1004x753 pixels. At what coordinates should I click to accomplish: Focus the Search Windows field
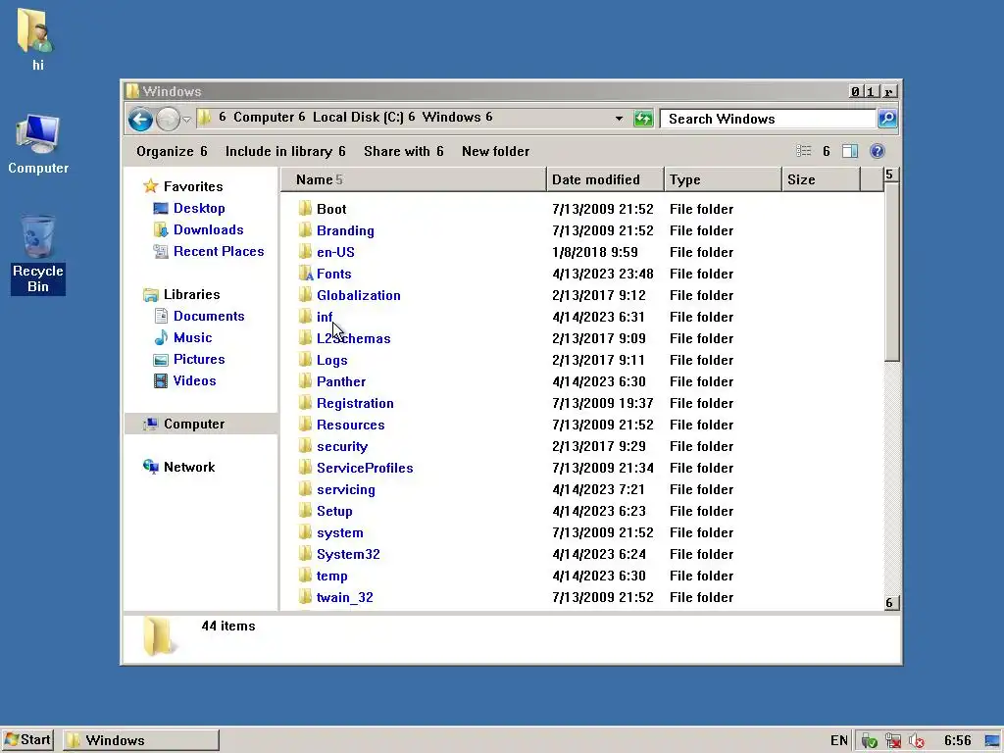point(769,119)
